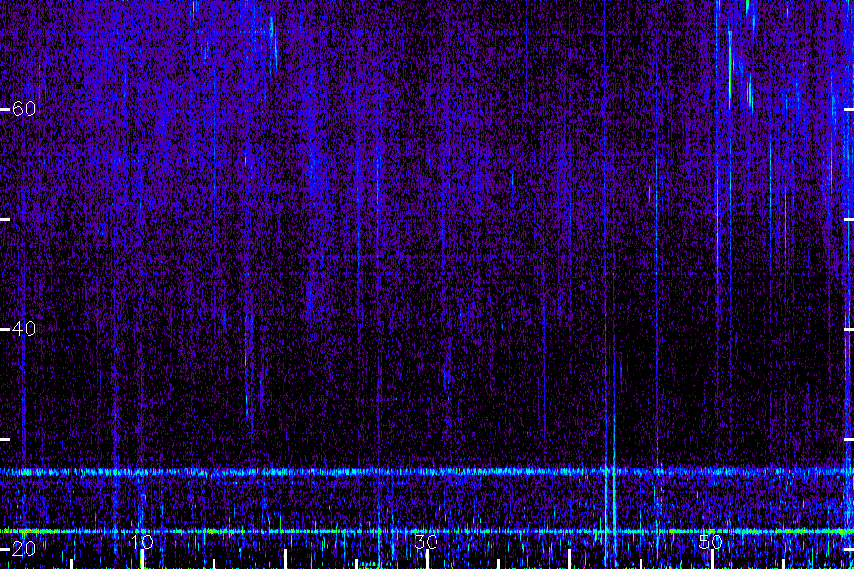Click the cyan horizontal band in the spectrogram
This screenshot has width=854, height=569.
click(427, 472)
